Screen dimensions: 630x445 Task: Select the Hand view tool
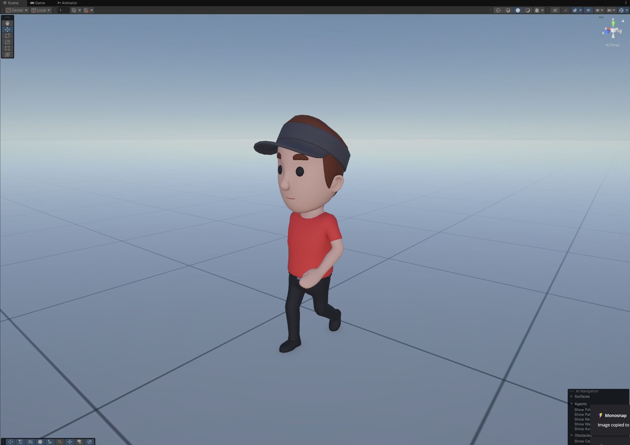(x=7, y=23)
